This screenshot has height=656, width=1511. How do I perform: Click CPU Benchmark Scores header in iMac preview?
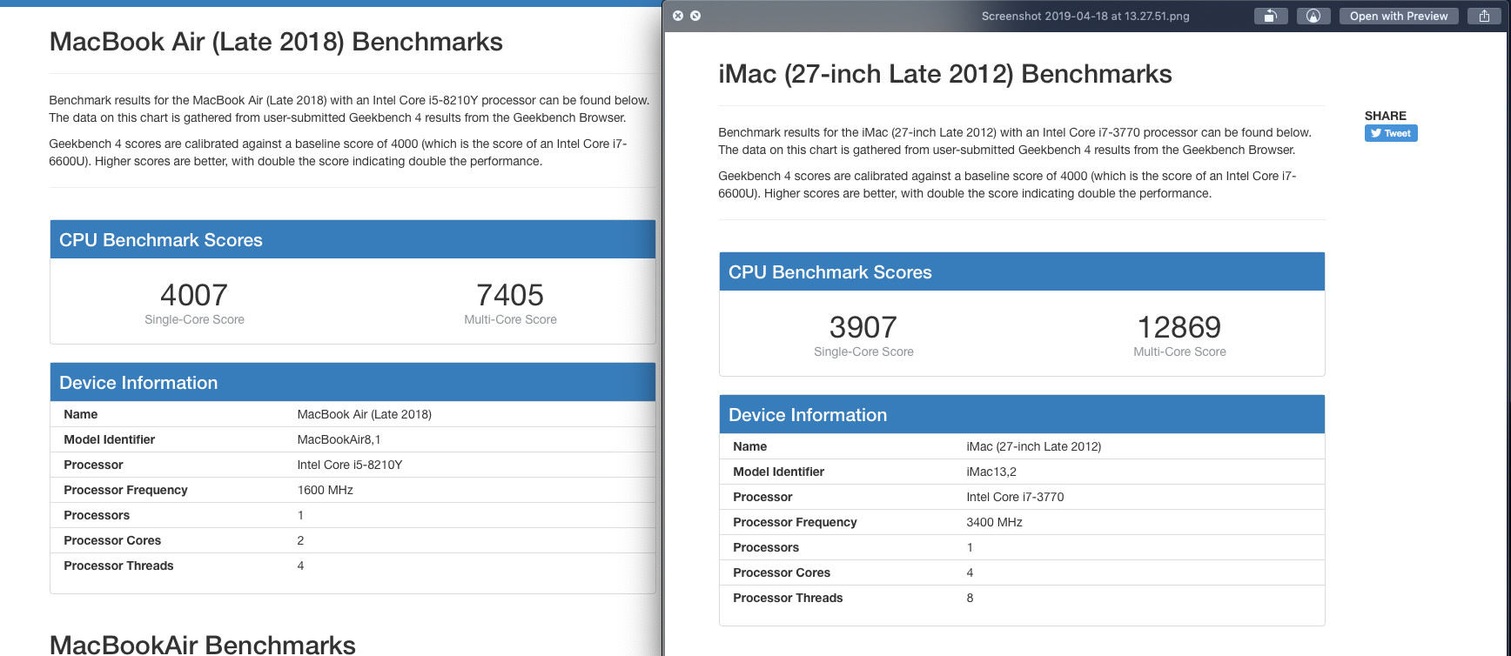[1022, 271]
